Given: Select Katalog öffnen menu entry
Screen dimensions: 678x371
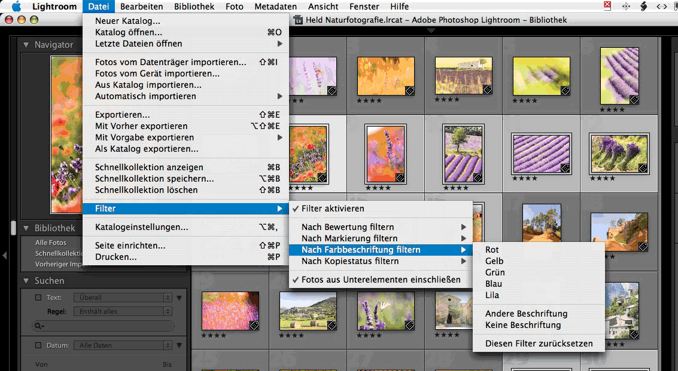Looking at the screenshot, I should point(186,32).
